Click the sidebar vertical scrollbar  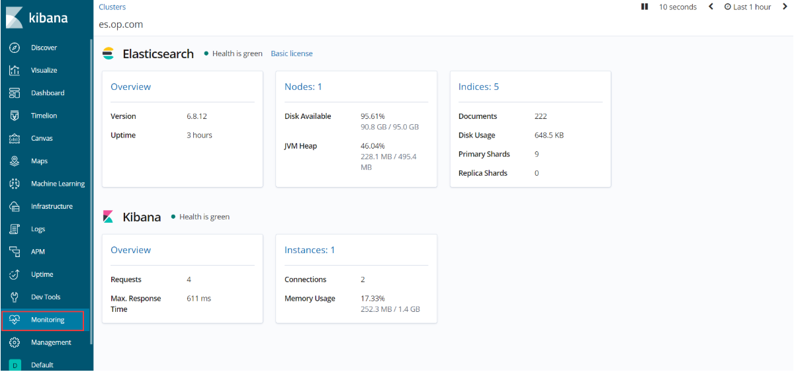pyautogui.click(x=91, y=190)
